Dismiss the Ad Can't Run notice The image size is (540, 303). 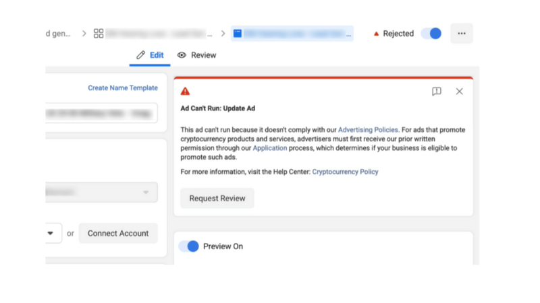[x=459, y=92]
